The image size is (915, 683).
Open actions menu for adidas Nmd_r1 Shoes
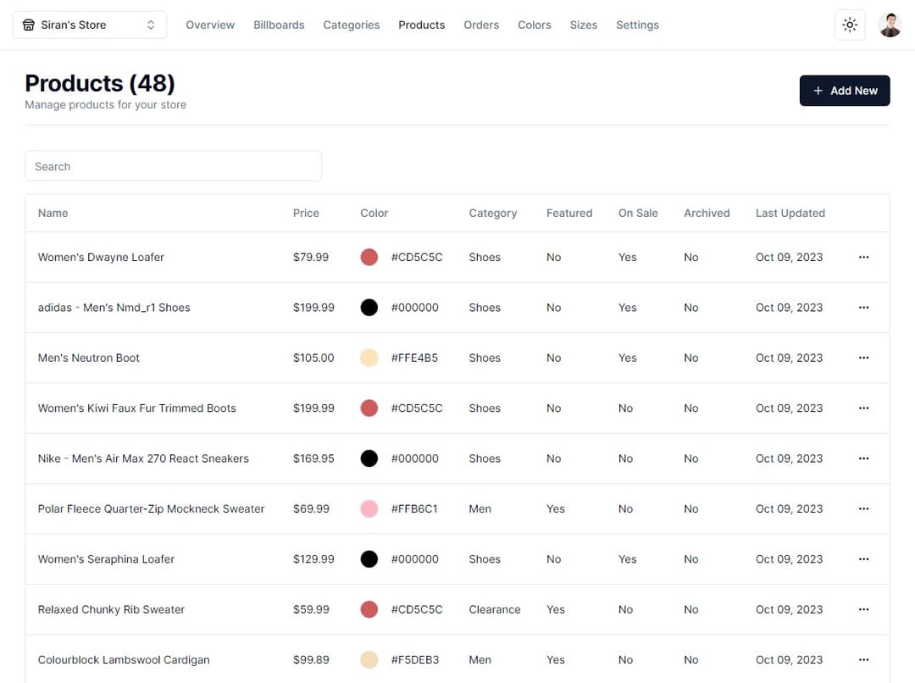click(x=863, y=308)
